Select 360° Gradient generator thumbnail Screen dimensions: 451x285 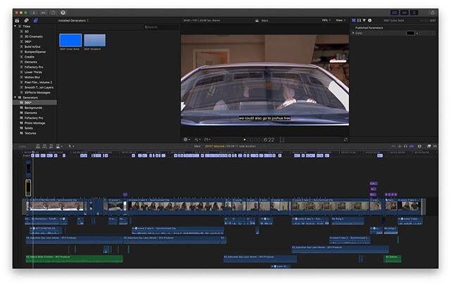[94, 40]
